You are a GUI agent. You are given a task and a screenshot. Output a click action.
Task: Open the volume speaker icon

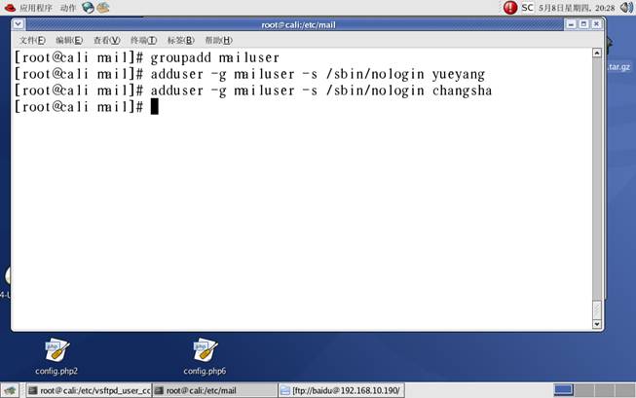(x=626, y=7)
